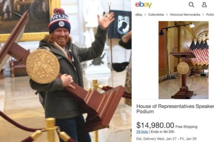Open search with the magnifier icon
This screenshot has height=142, width=214.
coord(191,5)
